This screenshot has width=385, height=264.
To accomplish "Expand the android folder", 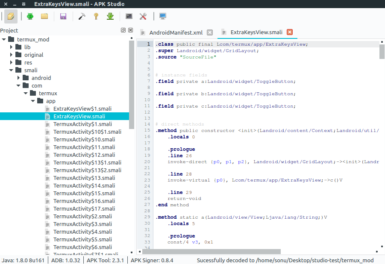I will (18, 78).
